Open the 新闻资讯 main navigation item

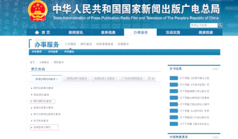click(76, 32)
